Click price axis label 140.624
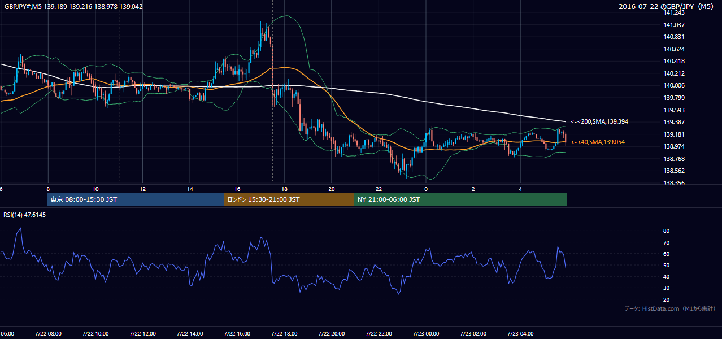Screen dimensions: 722x339 coord(674,49)
